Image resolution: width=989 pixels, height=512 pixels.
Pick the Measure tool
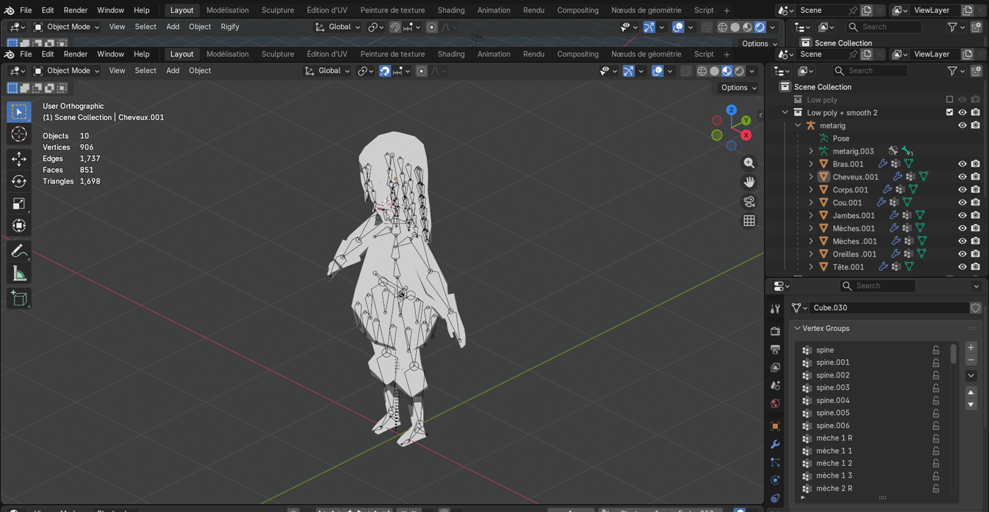[19, 274]
